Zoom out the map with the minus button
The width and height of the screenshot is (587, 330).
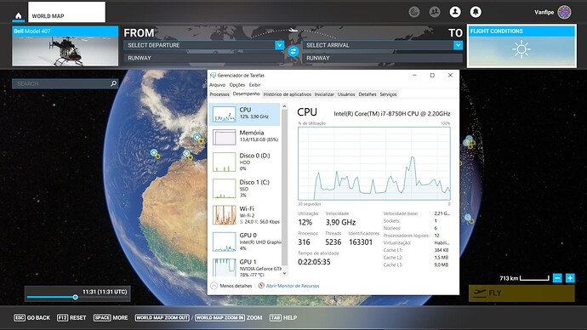(x=557, y=278)
